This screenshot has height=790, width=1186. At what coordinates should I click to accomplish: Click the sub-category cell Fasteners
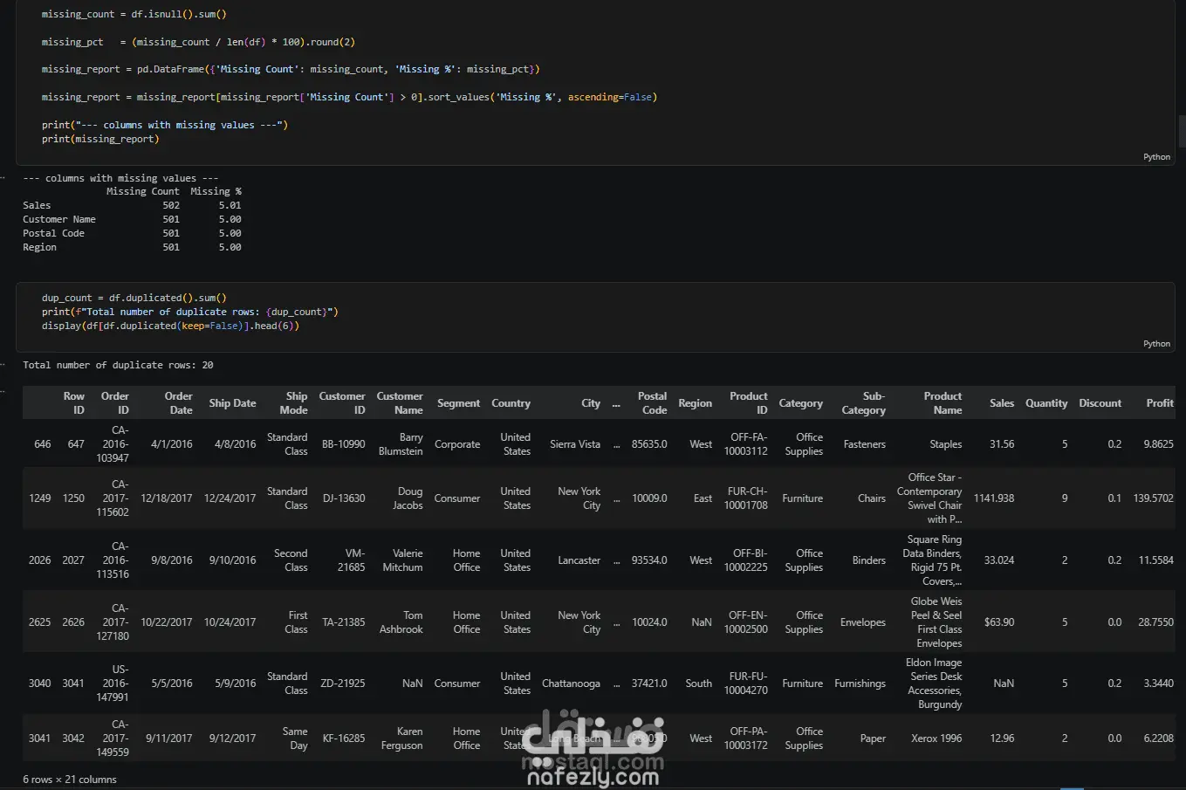click(x=865, y=444)
